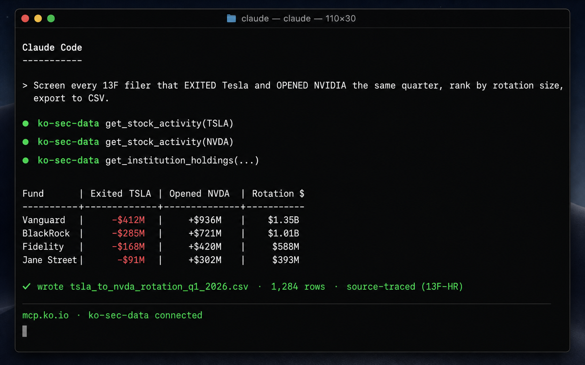This screenshot has width=585, height=365.
Task: Click the '+$302M' Opened NVDA value
Action: pyautogui.click(x=205, y=260)
